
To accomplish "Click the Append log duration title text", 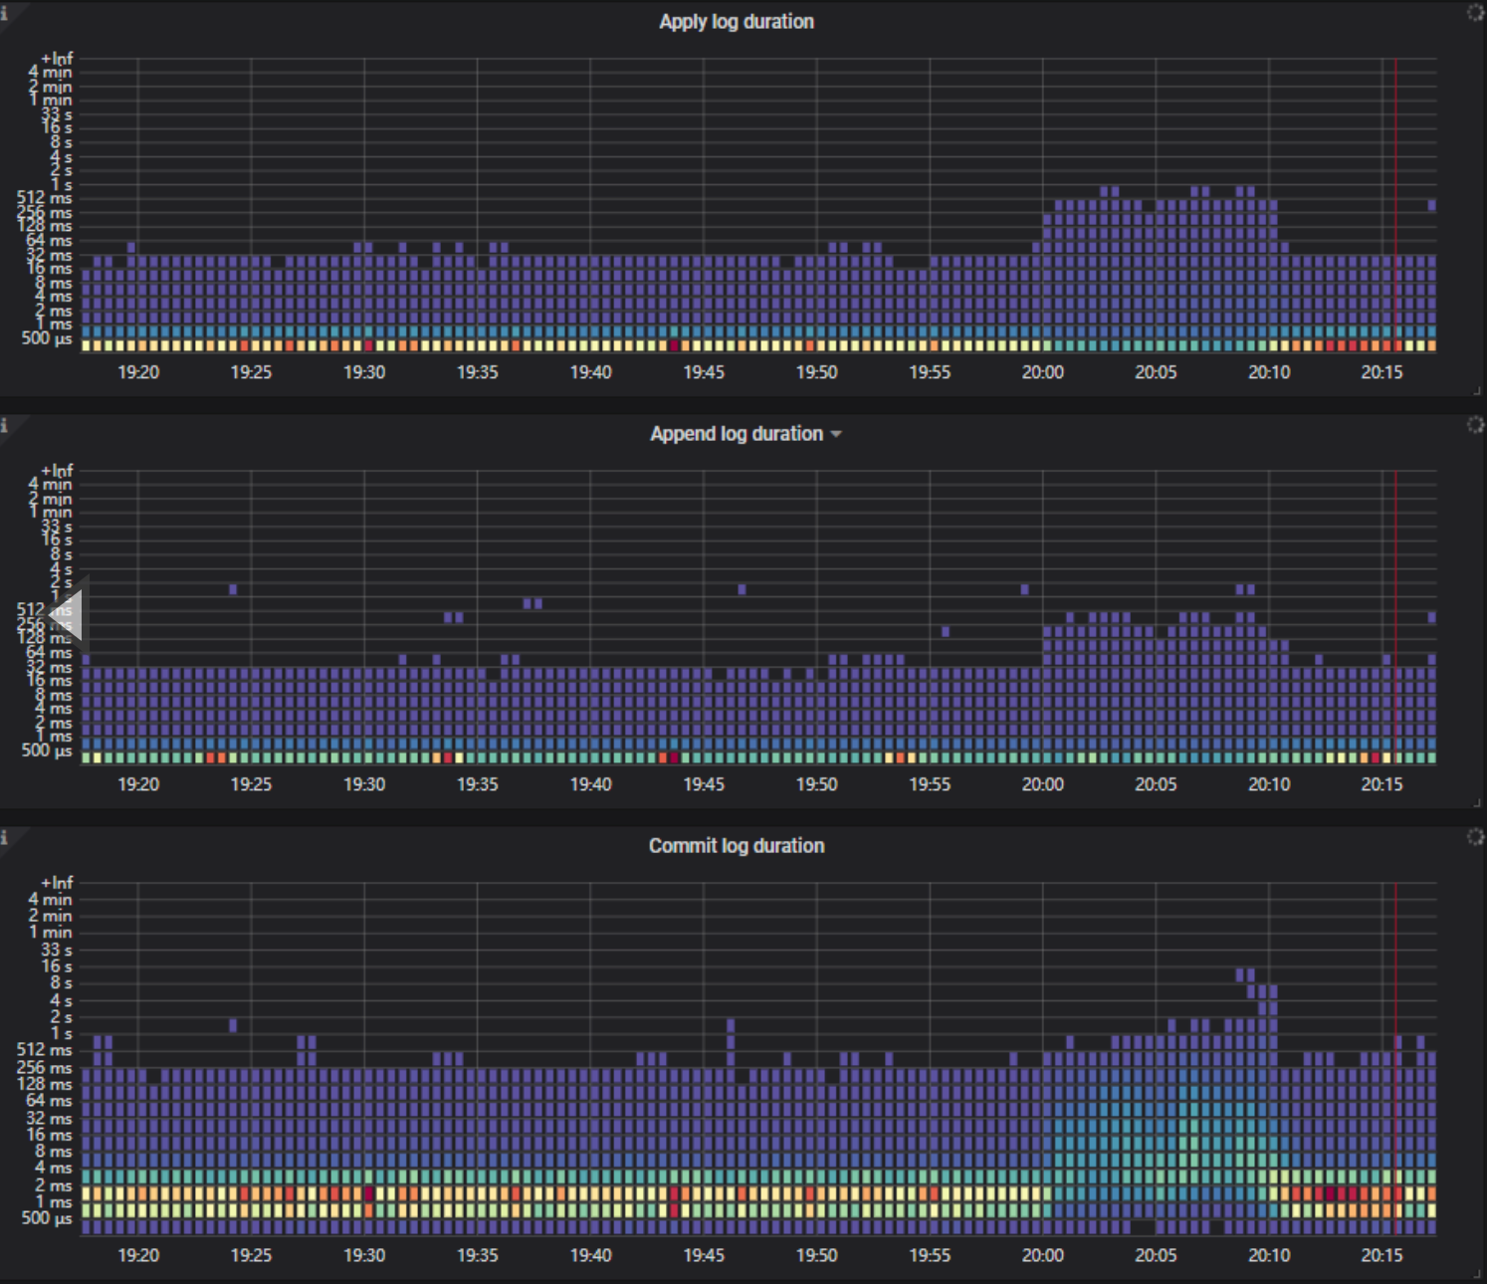I will pos(737,434).
